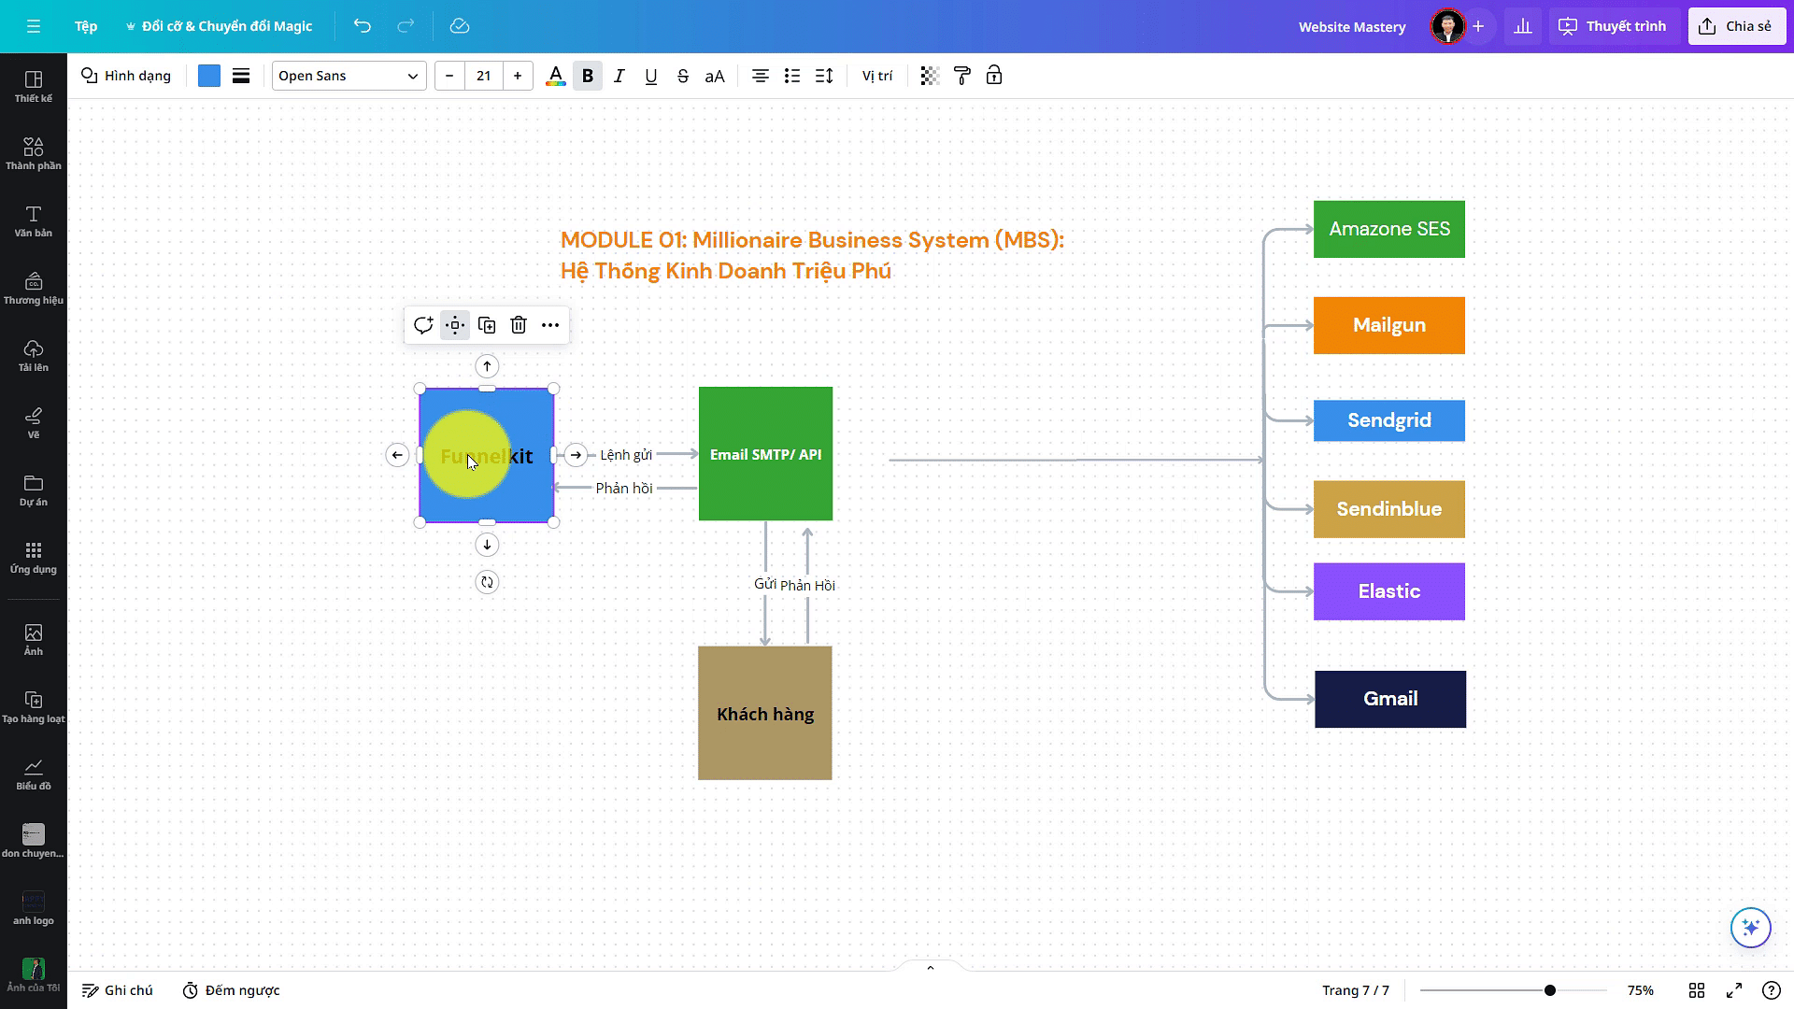
Task: Copy style with paint roller icon
Action: (x=961, y=76)
